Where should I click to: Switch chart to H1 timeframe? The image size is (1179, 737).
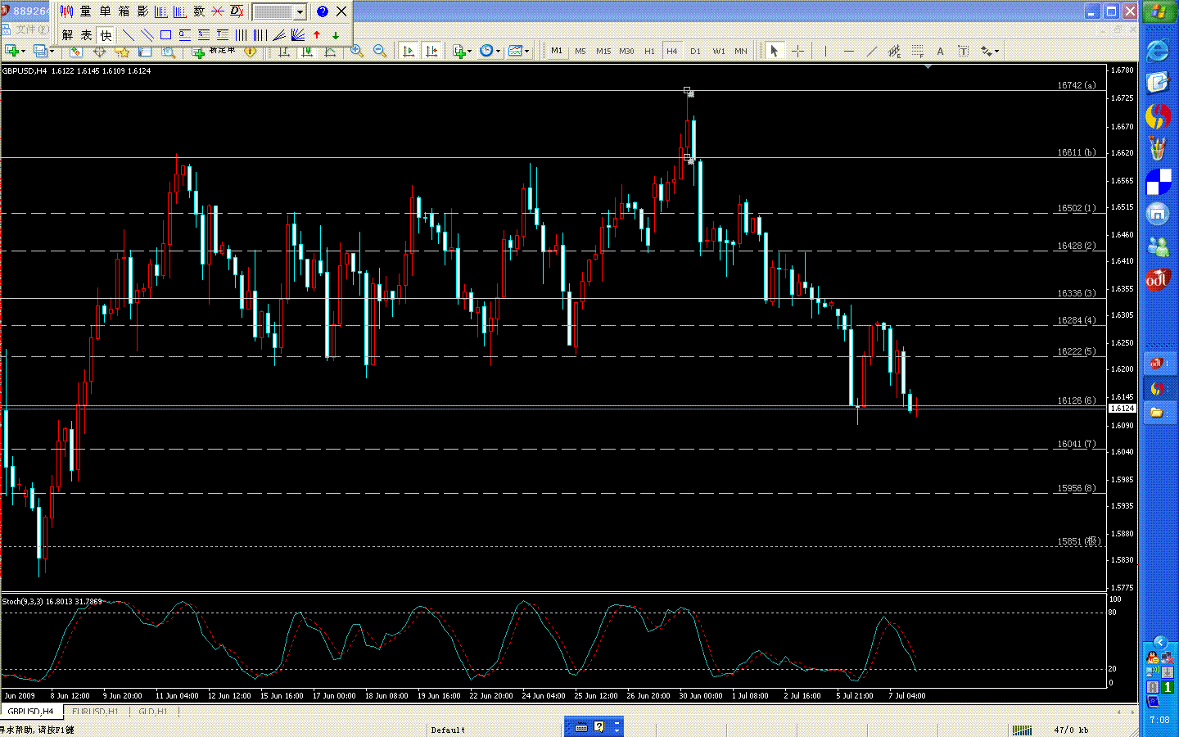[x=649, y=51]
